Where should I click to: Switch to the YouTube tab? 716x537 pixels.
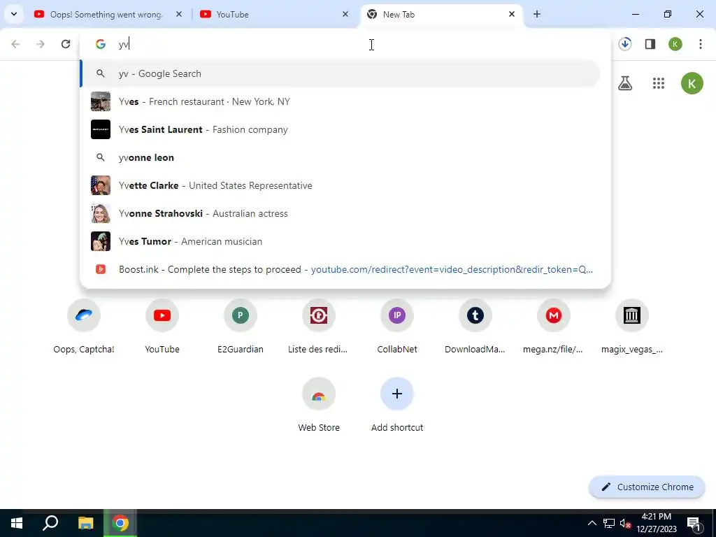[x=274, y=15]
